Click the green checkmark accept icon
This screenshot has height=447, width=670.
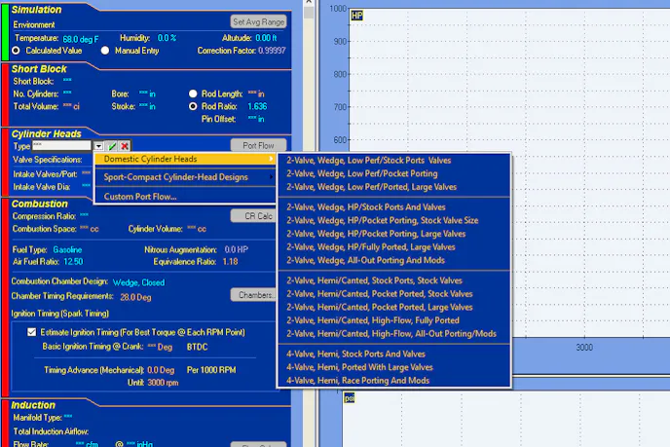point(113,145)
